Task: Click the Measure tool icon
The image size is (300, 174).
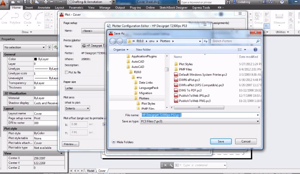Action: click(x=279, y=18)
